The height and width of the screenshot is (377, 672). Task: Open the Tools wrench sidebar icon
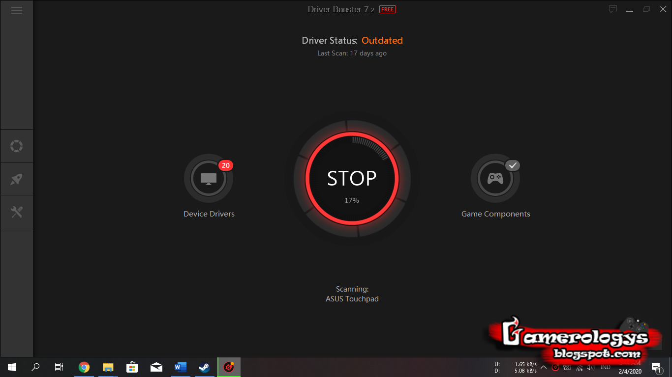pos(17,212)
